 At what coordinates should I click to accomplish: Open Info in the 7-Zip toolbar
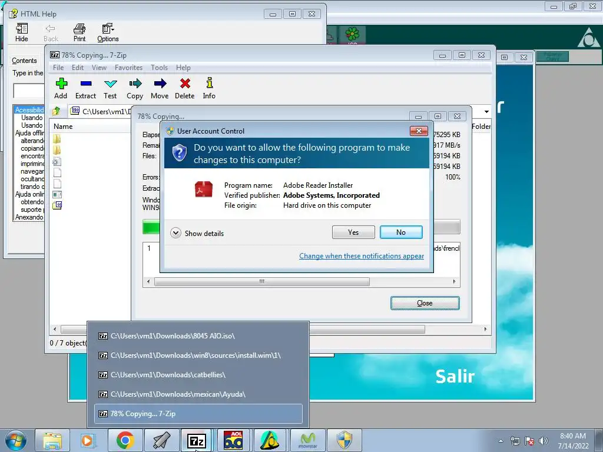209,88
